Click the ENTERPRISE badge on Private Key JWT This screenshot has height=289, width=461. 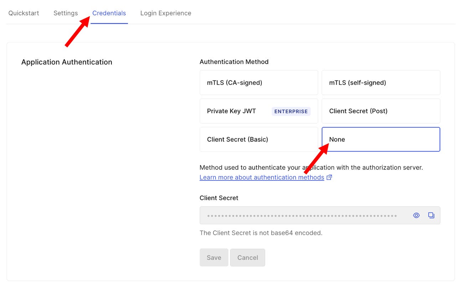click(291, 111)
